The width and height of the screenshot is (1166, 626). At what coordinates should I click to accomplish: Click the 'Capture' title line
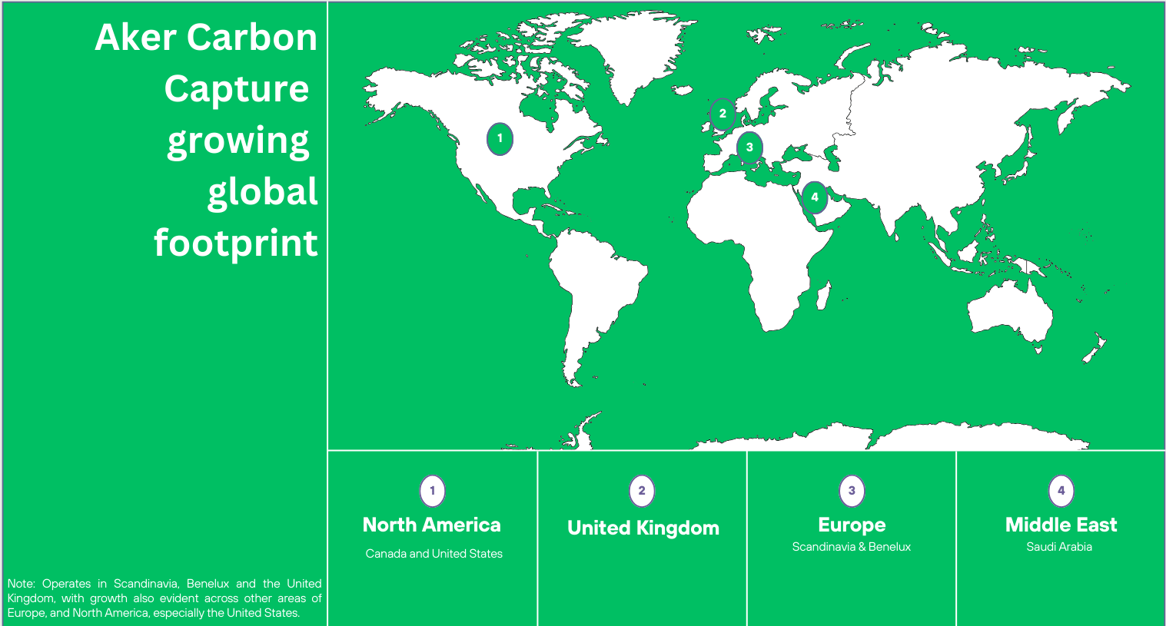(237, 89)
